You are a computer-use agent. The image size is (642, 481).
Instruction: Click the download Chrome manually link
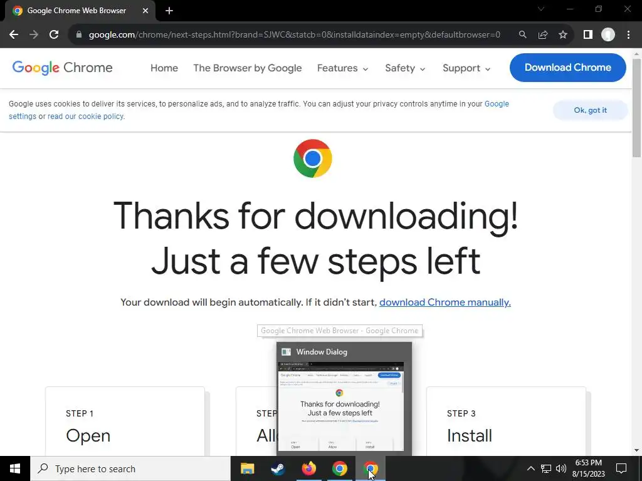445,303
